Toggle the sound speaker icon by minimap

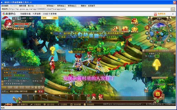(171, 31)
